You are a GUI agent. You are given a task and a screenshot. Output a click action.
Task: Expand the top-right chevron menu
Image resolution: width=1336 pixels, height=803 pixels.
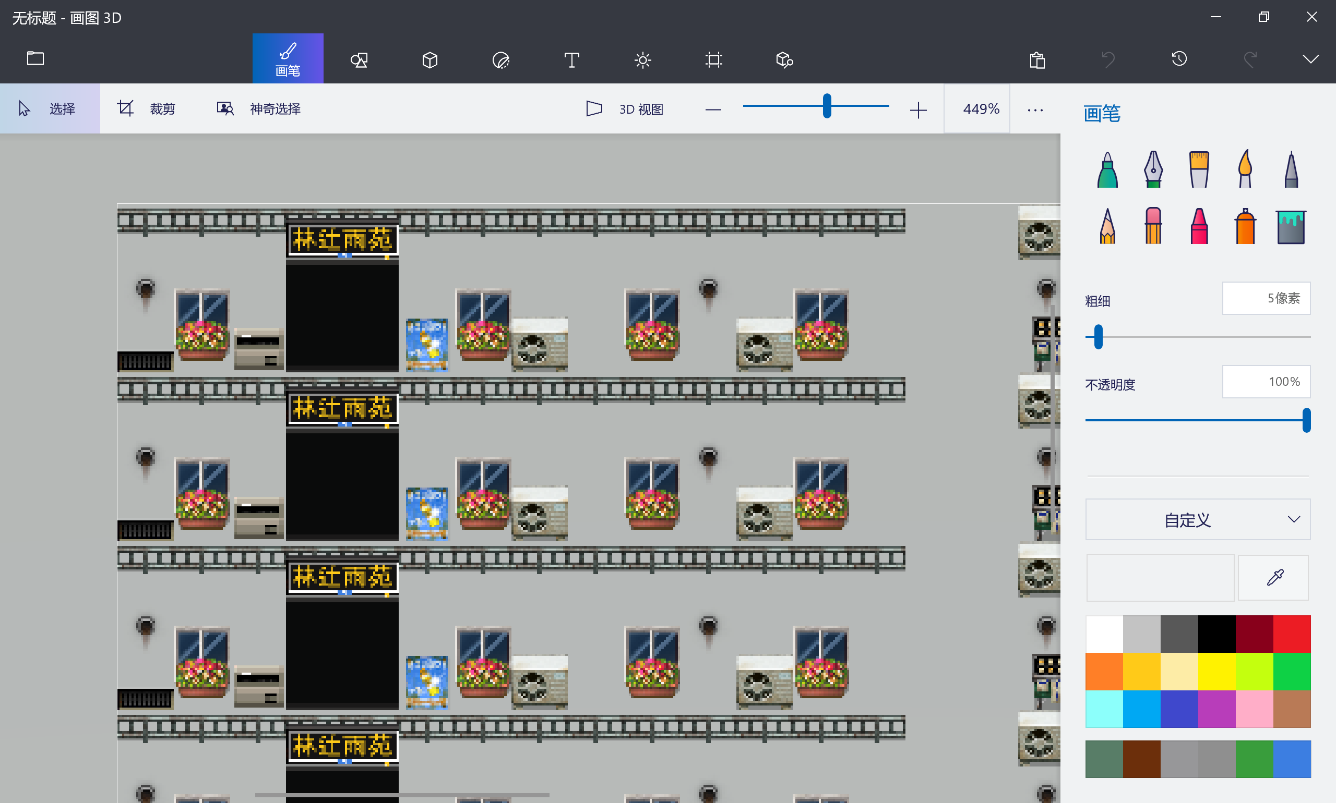click(x=1310, y=59)
